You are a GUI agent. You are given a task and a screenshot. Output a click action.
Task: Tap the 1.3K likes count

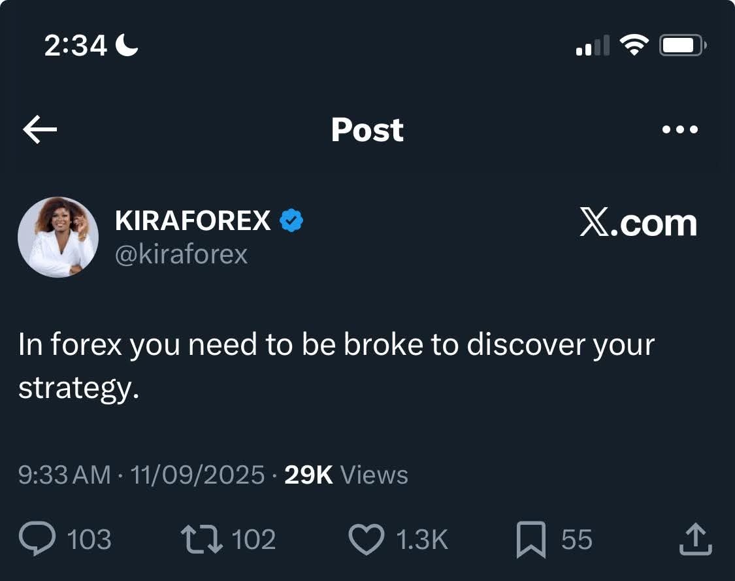pyautogui.click(x=422, y=539)
